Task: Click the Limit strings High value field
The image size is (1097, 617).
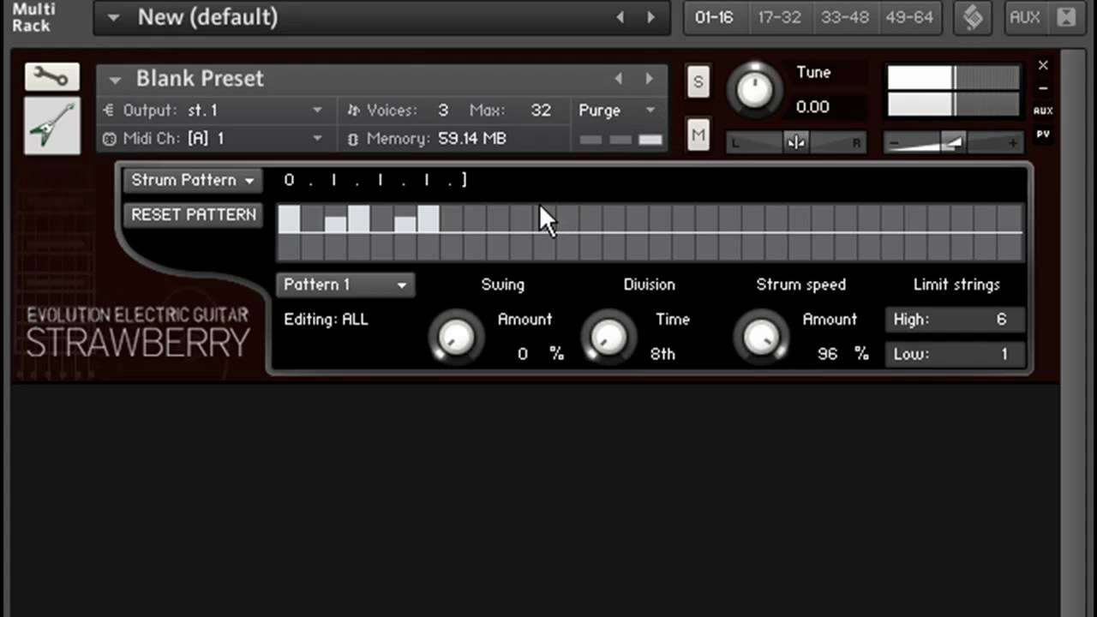Action: pos(955,320)
